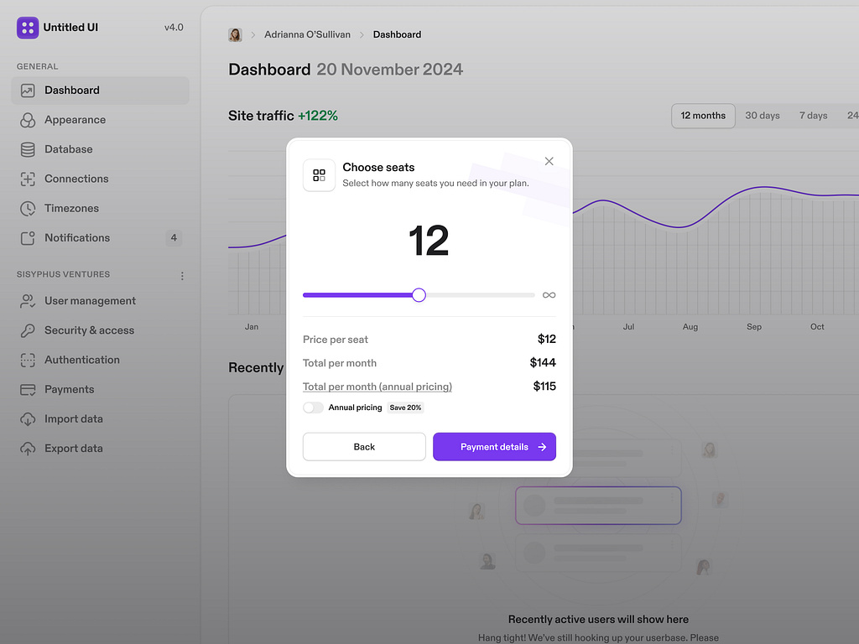Open the Sisyphus Ventures options menu
Viewport: 859px width, 644px height.
coord(182,274)
